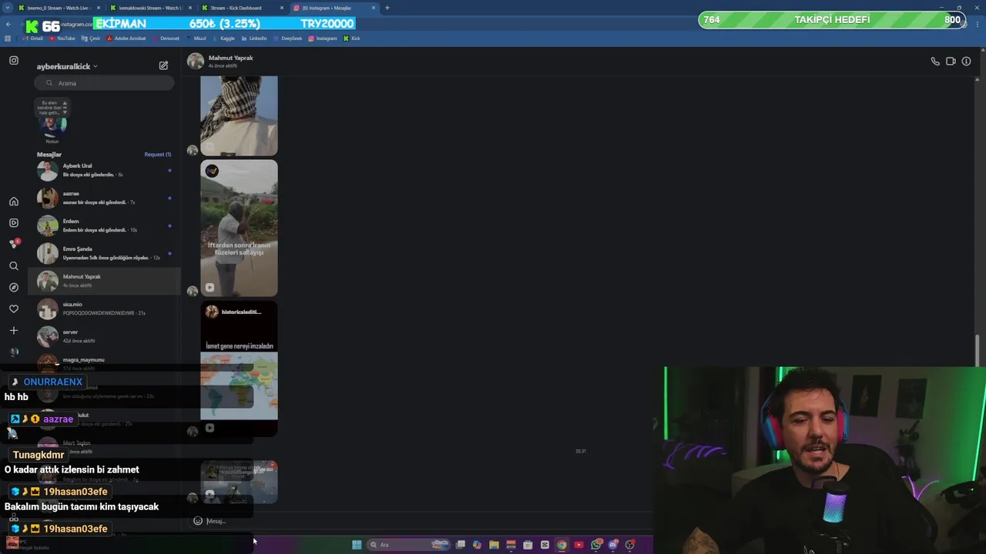Switch to kemaldowski Stream browser tab
Viewport: 986px width, 554px height.
[151, 8]
